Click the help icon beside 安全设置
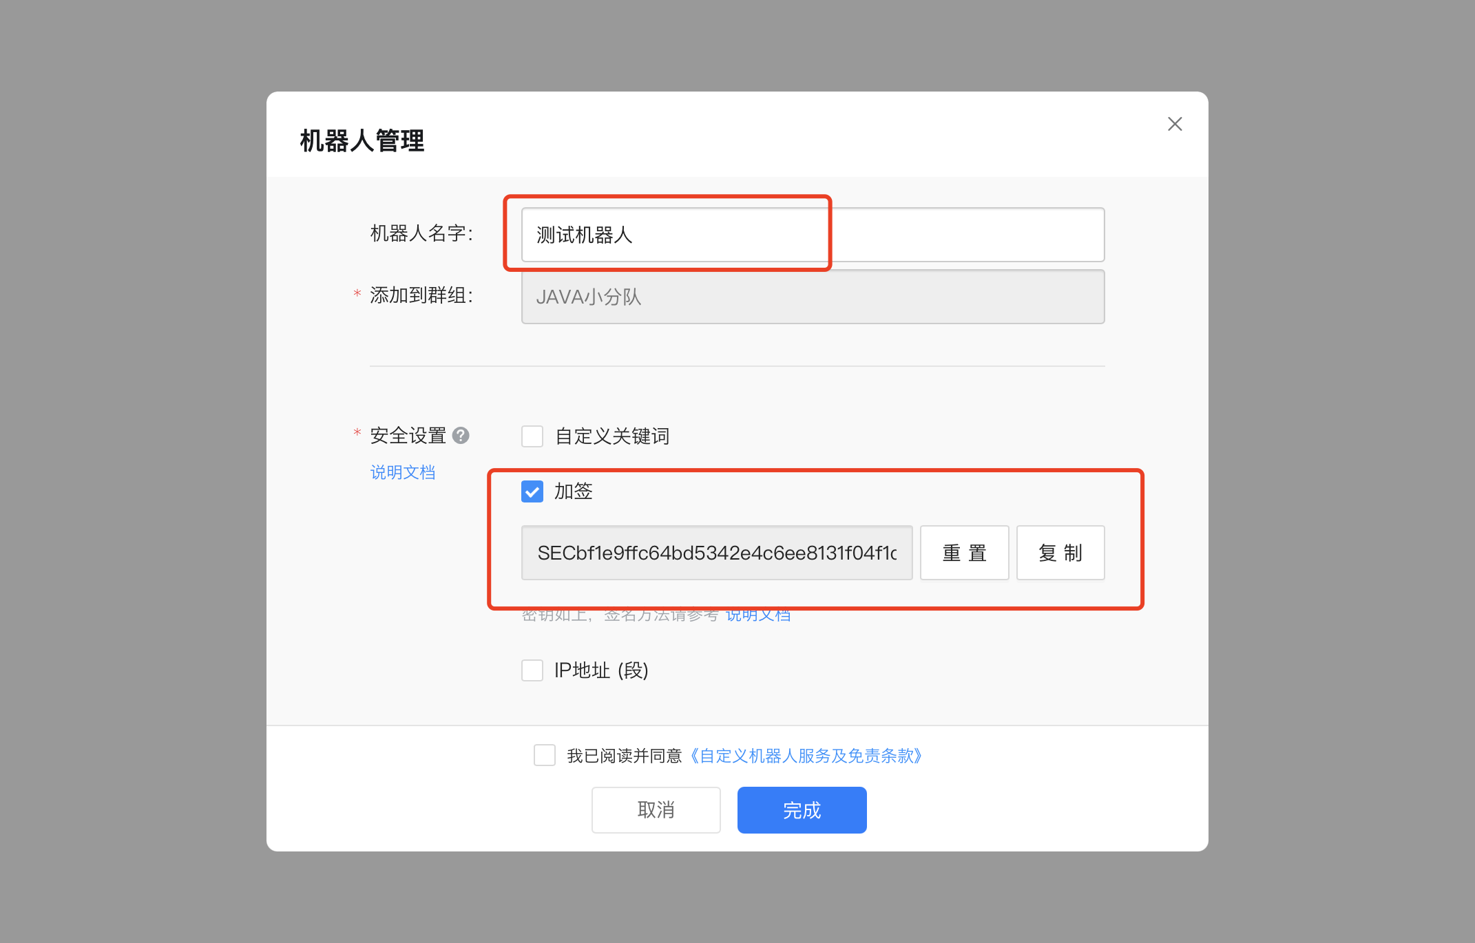This screenshot has width=1475, height=943. coord(461,435)
